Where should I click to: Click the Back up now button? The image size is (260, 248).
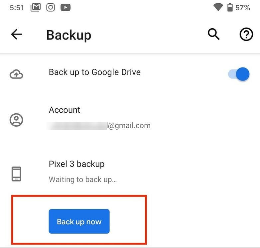(79, 221)
